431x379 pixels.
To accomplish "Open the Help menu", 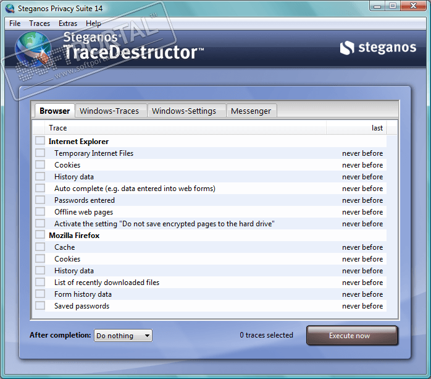I will pos(93,23).
